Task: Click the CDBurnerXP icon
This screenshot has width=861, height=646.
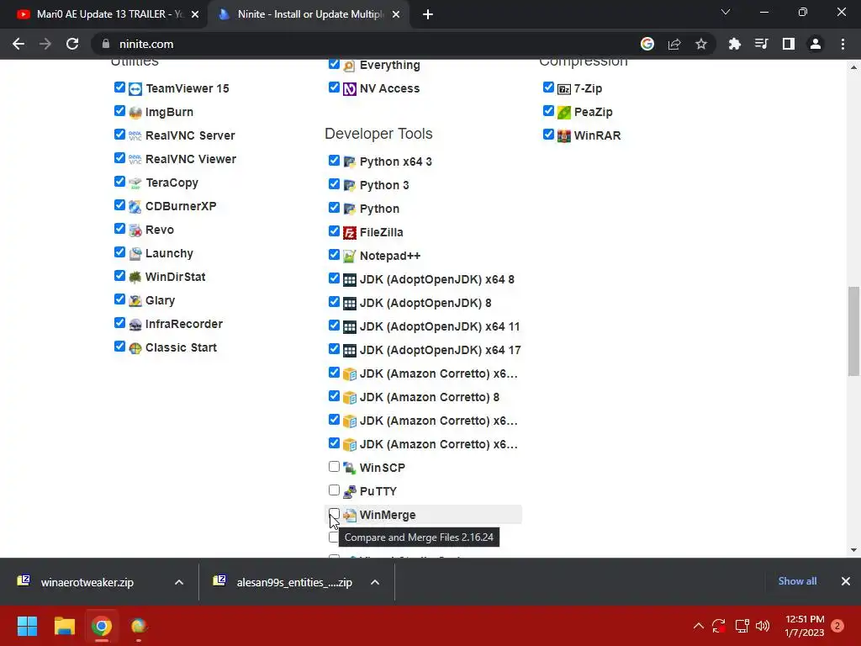Action: [135, 207]
